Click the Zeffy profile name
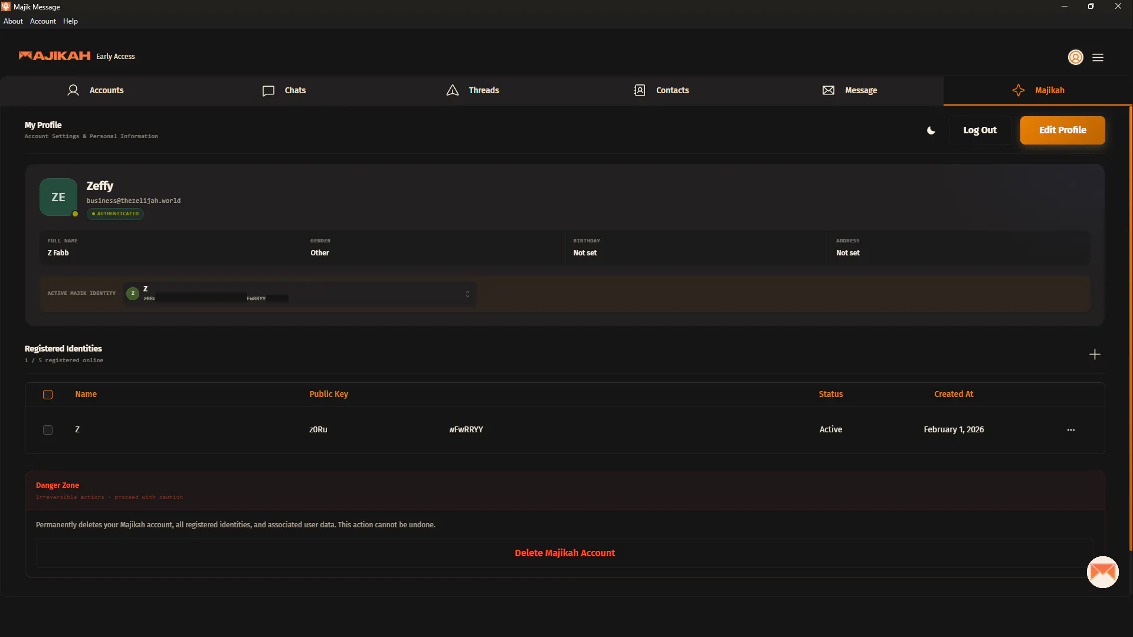1133x637 pixels. pos(100,186)
